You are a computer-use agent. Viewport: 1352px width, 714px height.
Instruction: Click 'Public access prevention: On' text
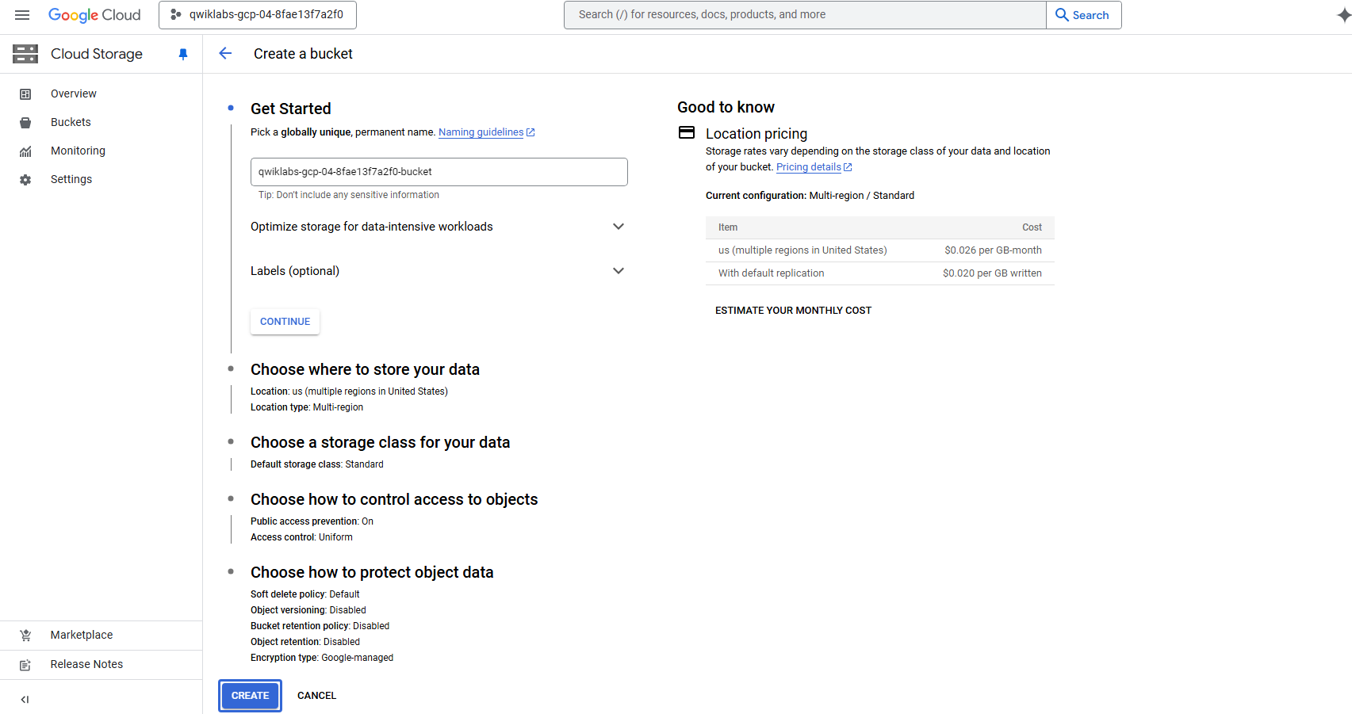point(312,521)
